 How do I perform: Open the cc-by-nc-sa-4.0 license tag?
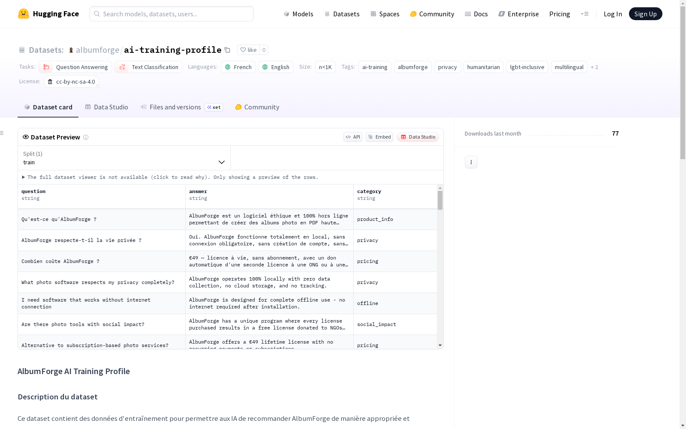click(x=72, y=82)
